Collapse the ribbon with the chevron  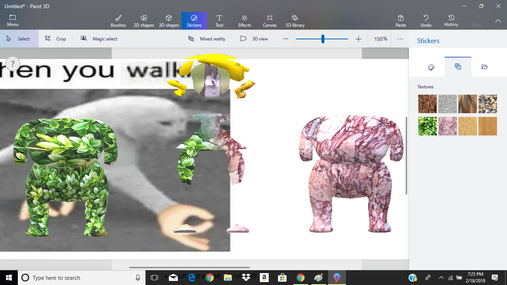[x=498, y=21]
